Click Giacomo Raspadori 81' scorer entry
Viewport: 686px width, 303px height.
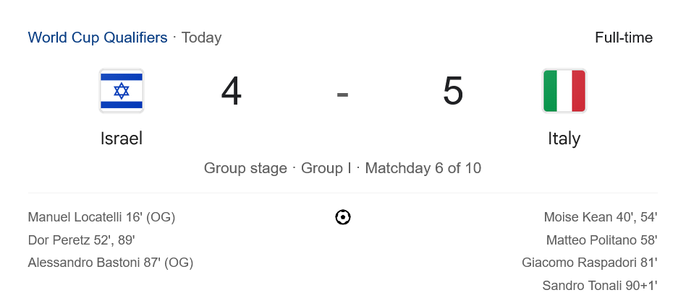(x=589, y=263)
